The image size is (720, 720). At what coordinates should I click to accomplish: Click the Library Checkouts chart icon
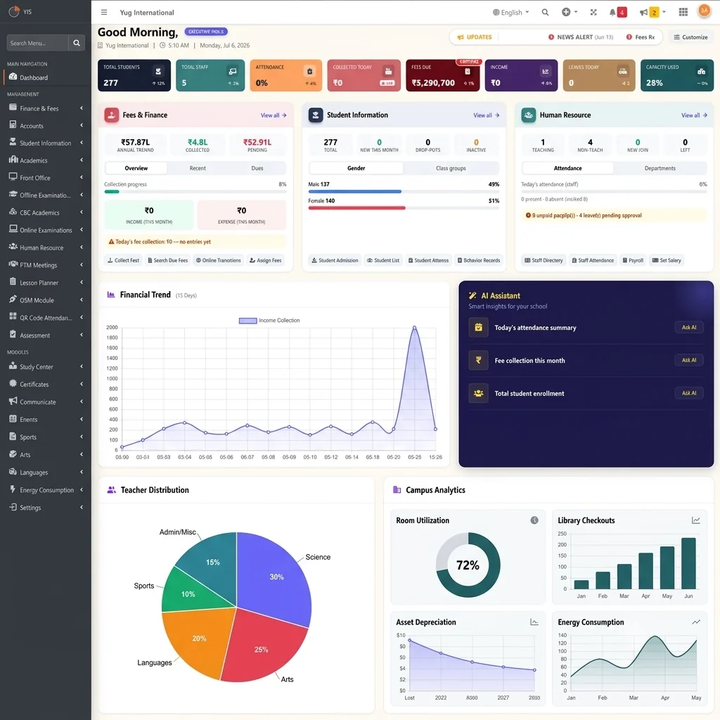[x=695, y=520]
